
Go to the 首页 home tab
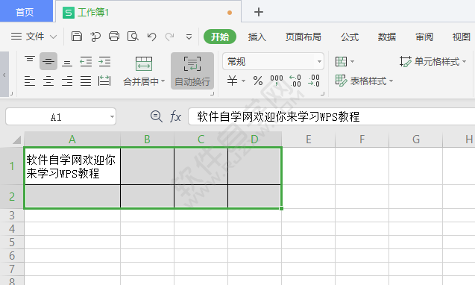(26, 11)
